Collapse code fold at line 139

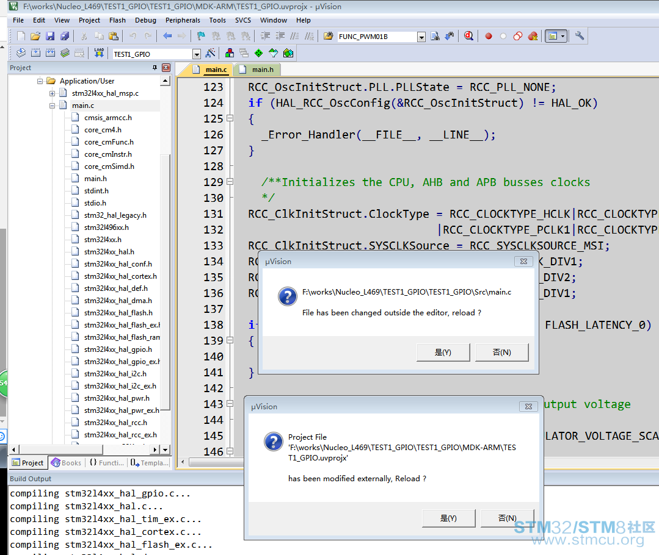[230, 340]
